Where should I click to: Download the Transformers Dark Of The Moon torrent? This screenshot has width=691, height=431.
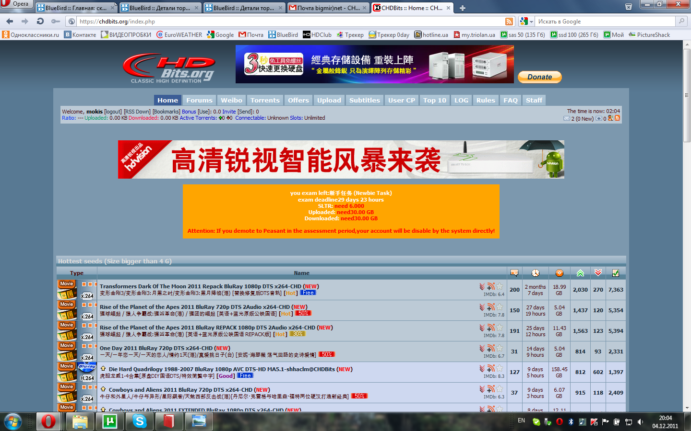pyautogui.click(x=482, y=286)
